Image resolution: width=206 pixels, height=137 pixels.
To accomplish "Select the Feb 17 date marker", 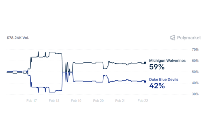I will pyautogui.click(x=32, y=101).
